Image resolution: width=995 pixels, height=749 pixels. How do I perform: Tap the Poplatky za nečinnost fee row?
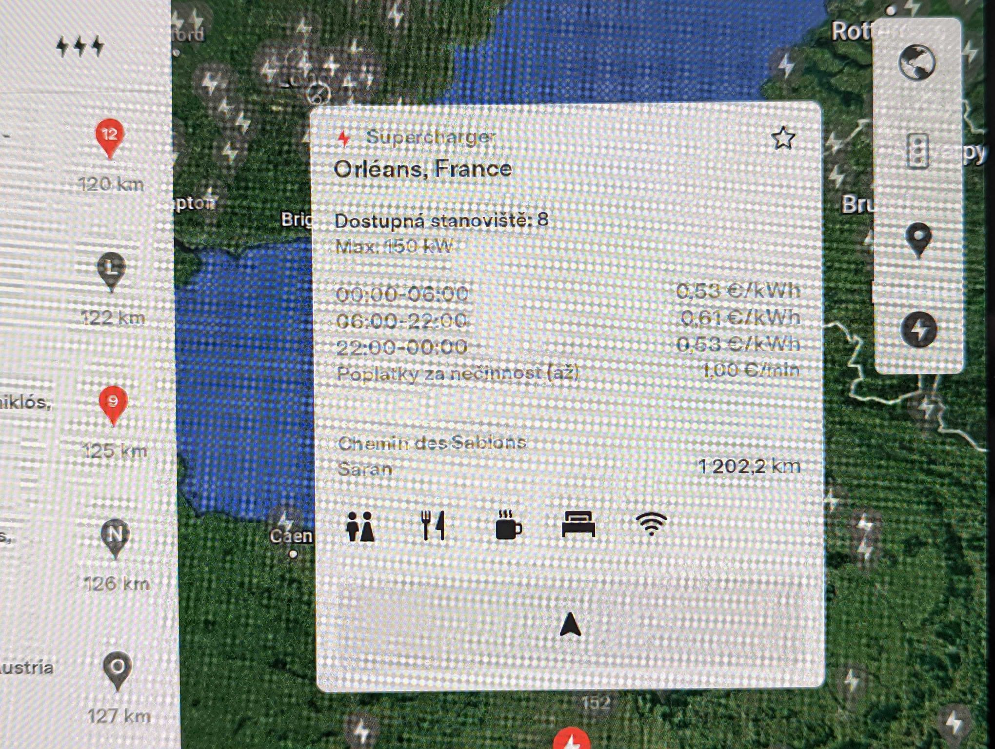point(568,373)
